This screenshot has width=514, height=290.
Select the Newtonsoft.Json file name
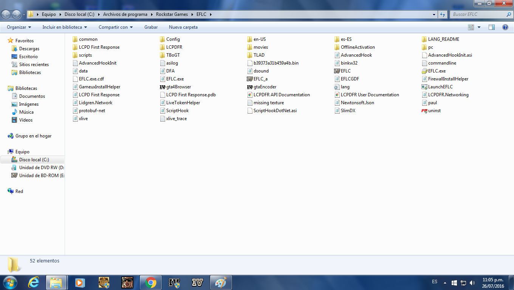[357, 103]
